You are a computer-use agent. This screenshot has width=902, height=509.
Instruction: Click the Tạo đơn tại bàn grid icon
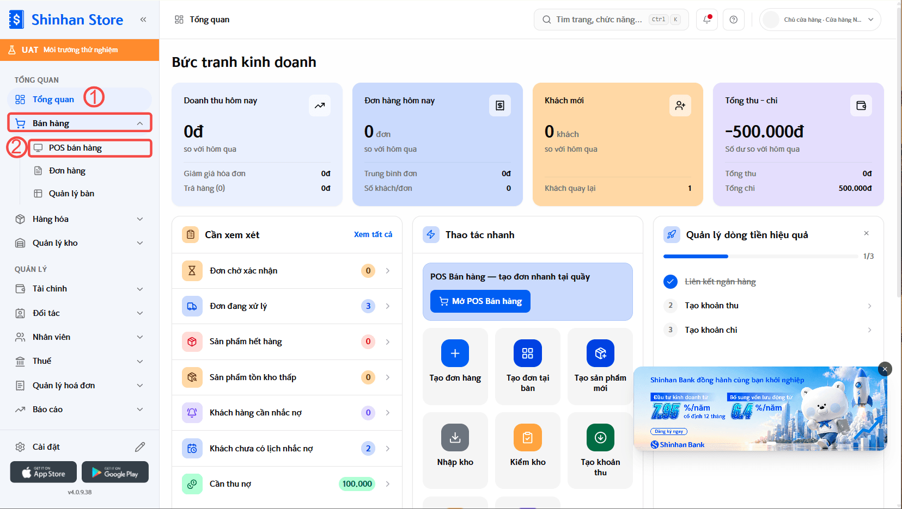point(528,353)
